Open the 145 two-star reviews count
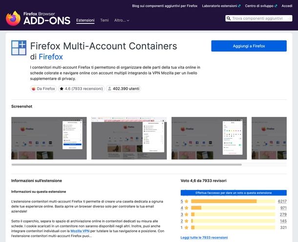 [x=283, y=221]
